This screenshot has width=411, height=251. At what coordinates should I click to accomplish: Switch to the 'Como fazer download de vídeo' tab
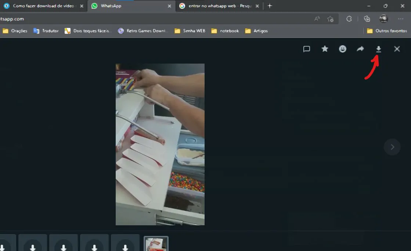tap(43, 6)
